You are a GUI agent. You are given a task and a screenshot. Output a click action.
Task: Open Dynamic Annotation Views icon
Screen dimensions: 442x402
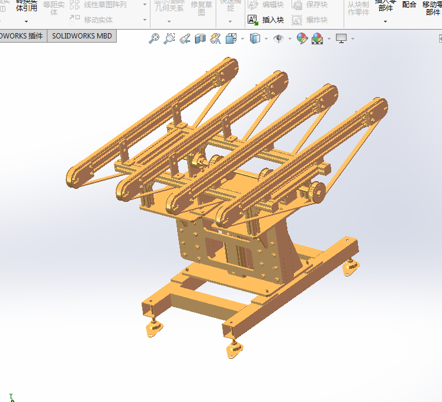tap(216, 38)
